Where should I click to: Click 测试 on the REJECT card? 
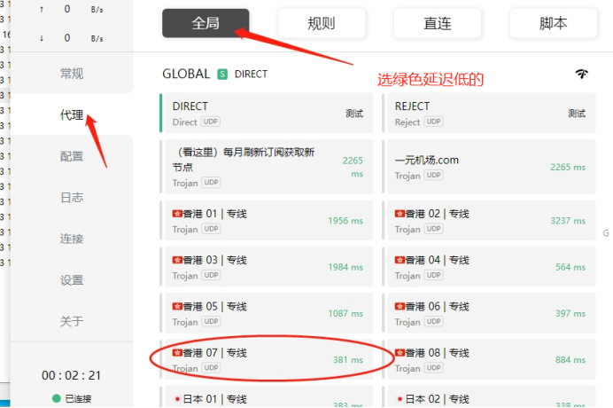[x=577, y=114]
